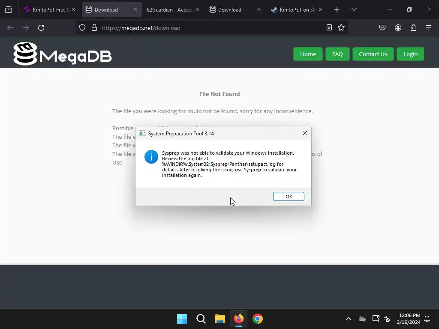Open the Firefox account menu

click(x=398, y=27)
